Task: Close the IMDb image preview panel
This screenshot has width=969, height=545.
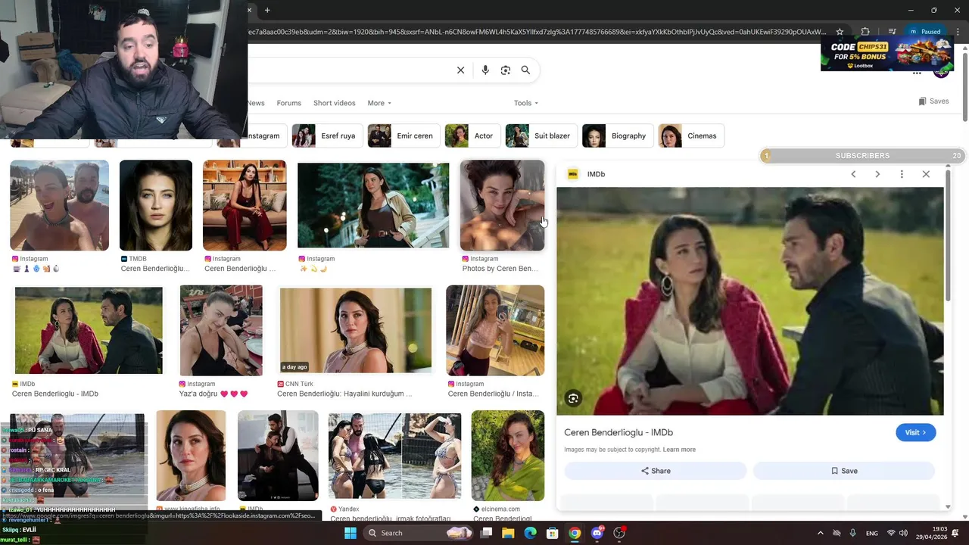Action: (x=926, y=174)
